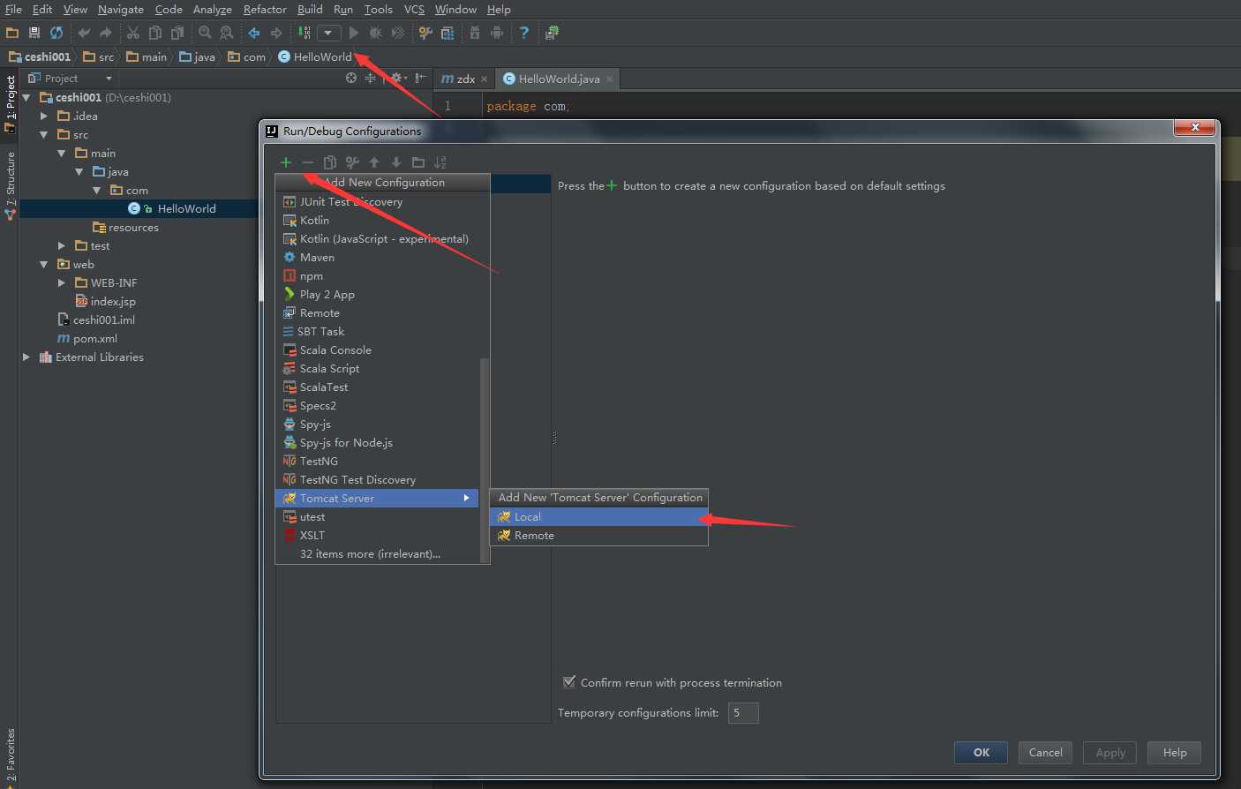Open Settings via wrench toolbar icon
The width and height of the screenshot is (1241, 789).
point(425,33)
